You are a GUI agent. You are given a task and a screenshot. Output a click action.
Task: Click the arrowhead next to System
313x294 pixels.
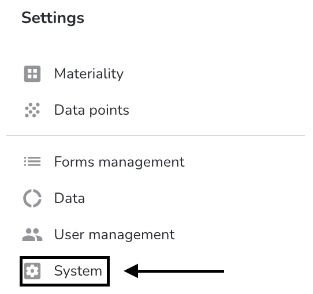tap(131, 271)
